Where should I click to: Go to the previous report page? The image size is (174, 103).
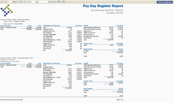pyautogui.click(x=6, y=2)
